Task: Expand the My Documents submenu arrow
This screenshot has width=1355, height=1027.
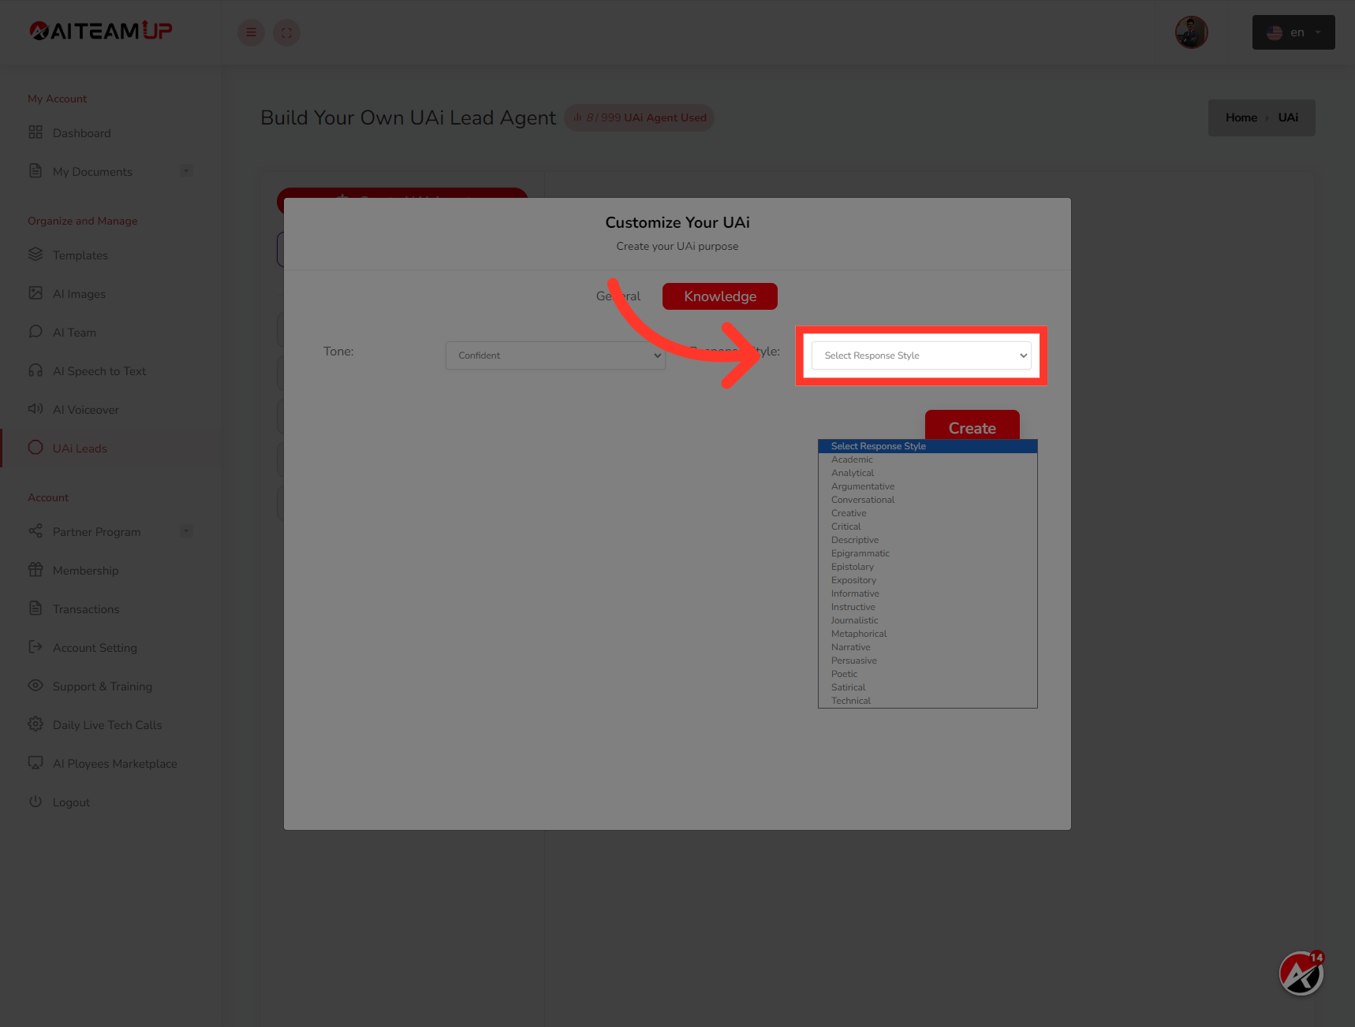Action: [186, 171]
